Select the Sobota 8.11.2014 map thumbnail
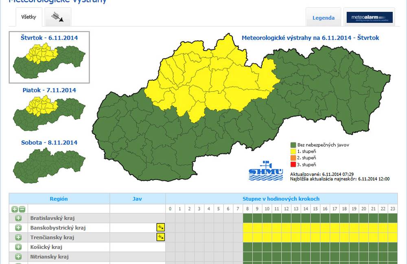The height and width of the screenshot is (264, 407). pos(49,164)
